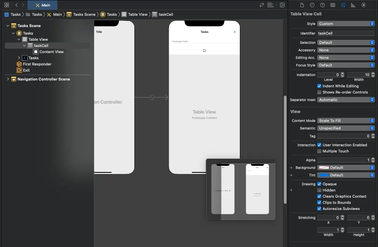Click the plus bar button in Tasks scene

(235, 32)
